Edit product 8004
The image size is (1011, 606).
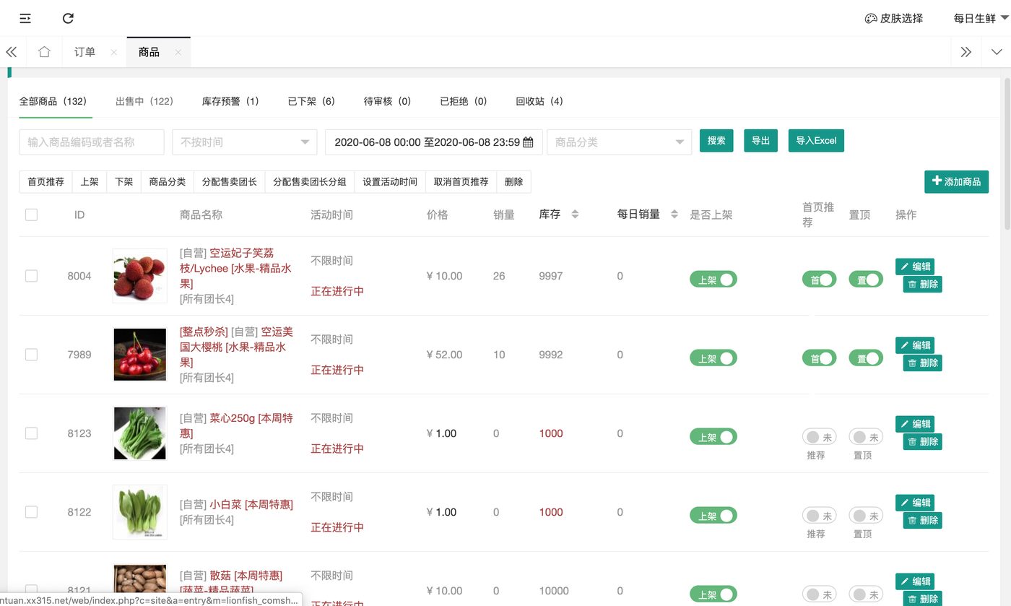(915, 267)
